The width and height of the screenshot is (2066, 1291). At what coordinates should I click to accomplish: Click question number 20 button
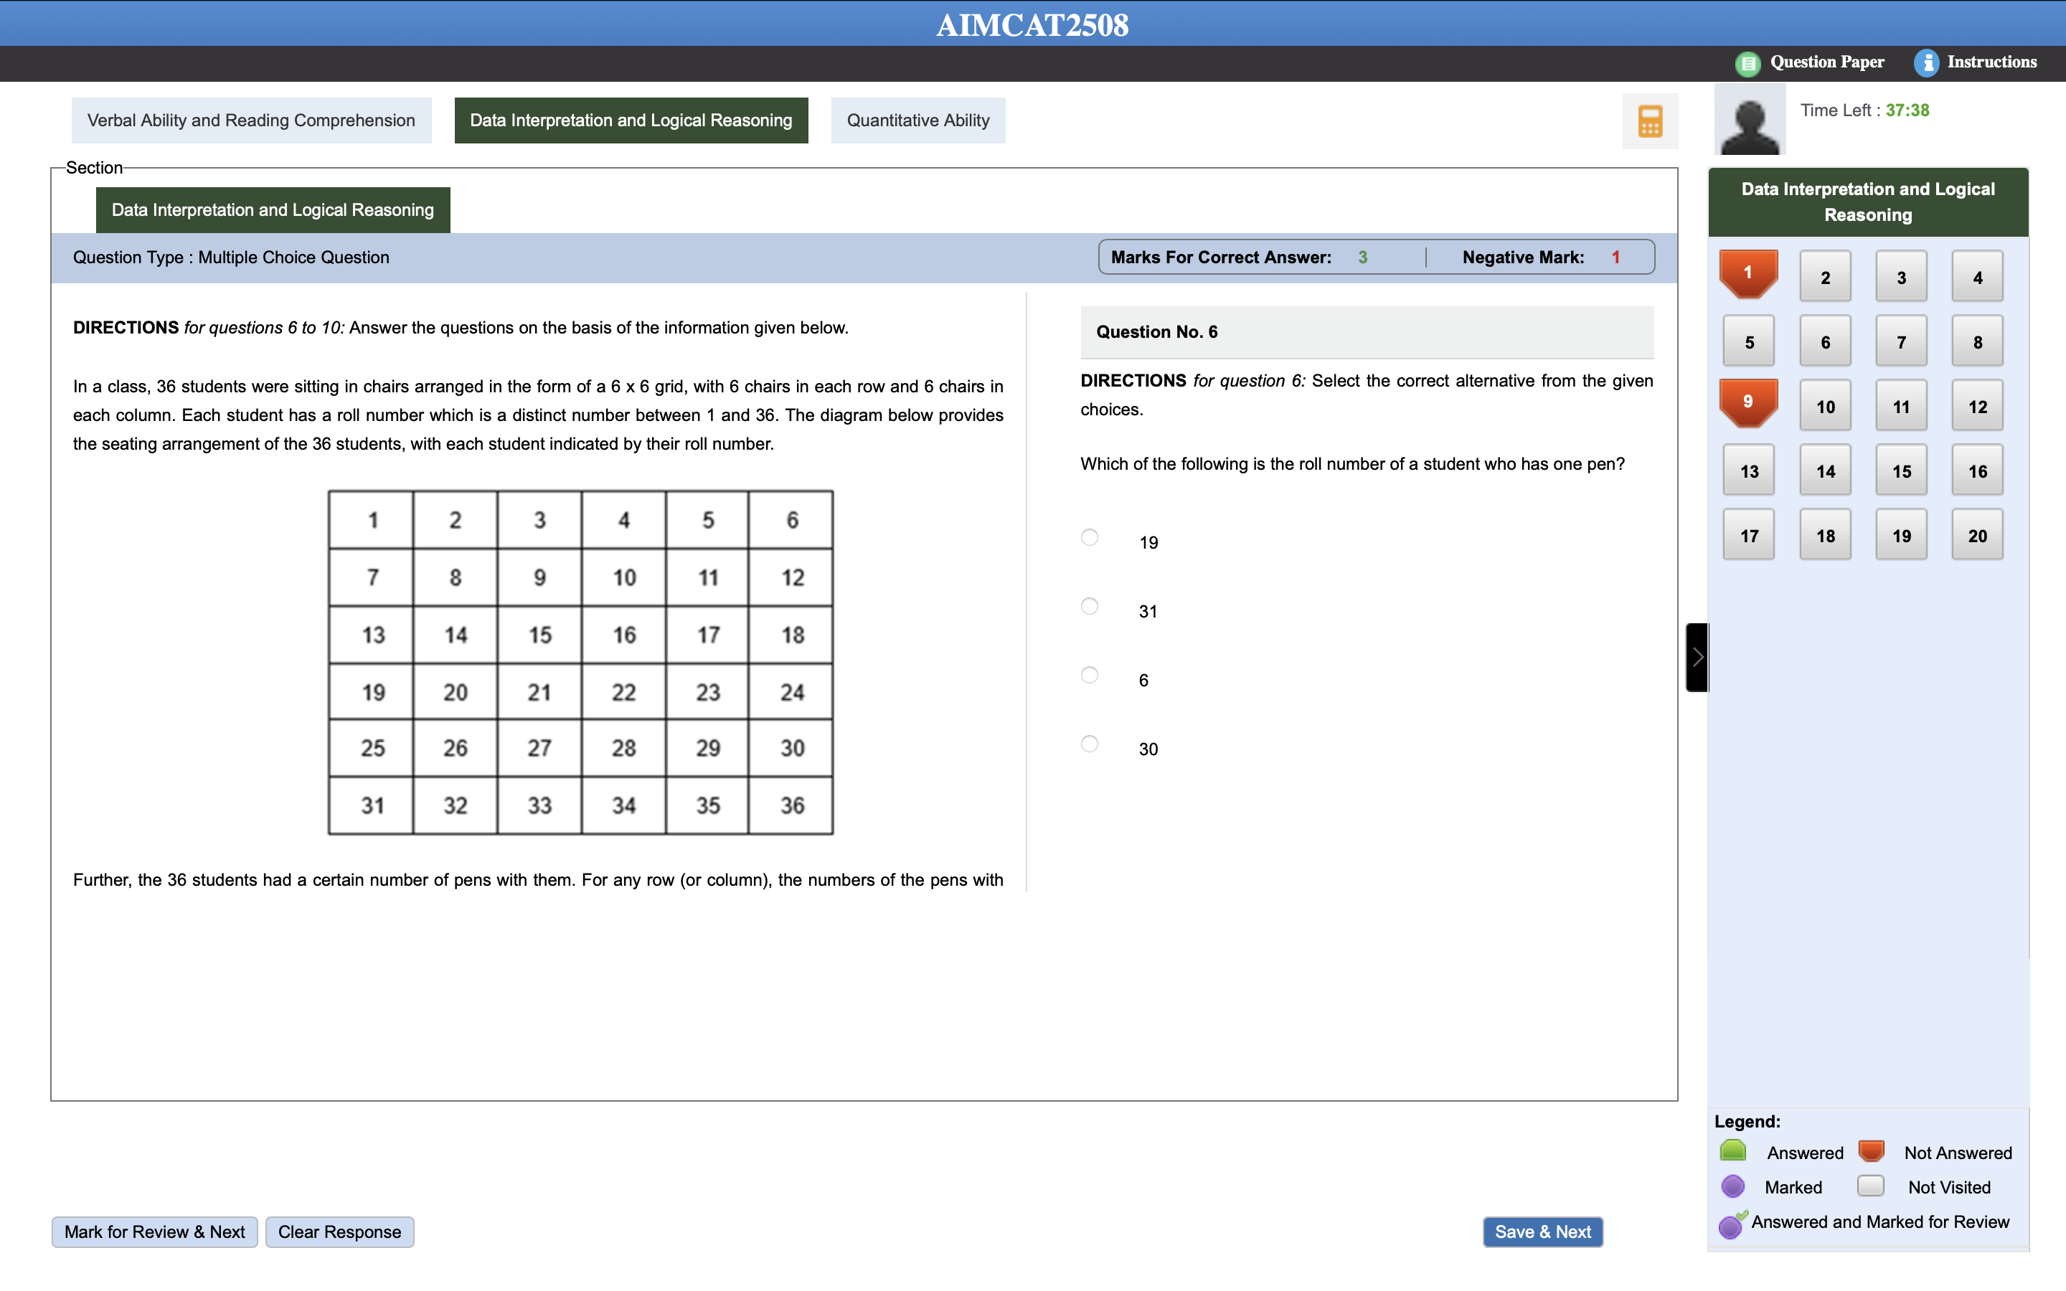point(1978,534)
